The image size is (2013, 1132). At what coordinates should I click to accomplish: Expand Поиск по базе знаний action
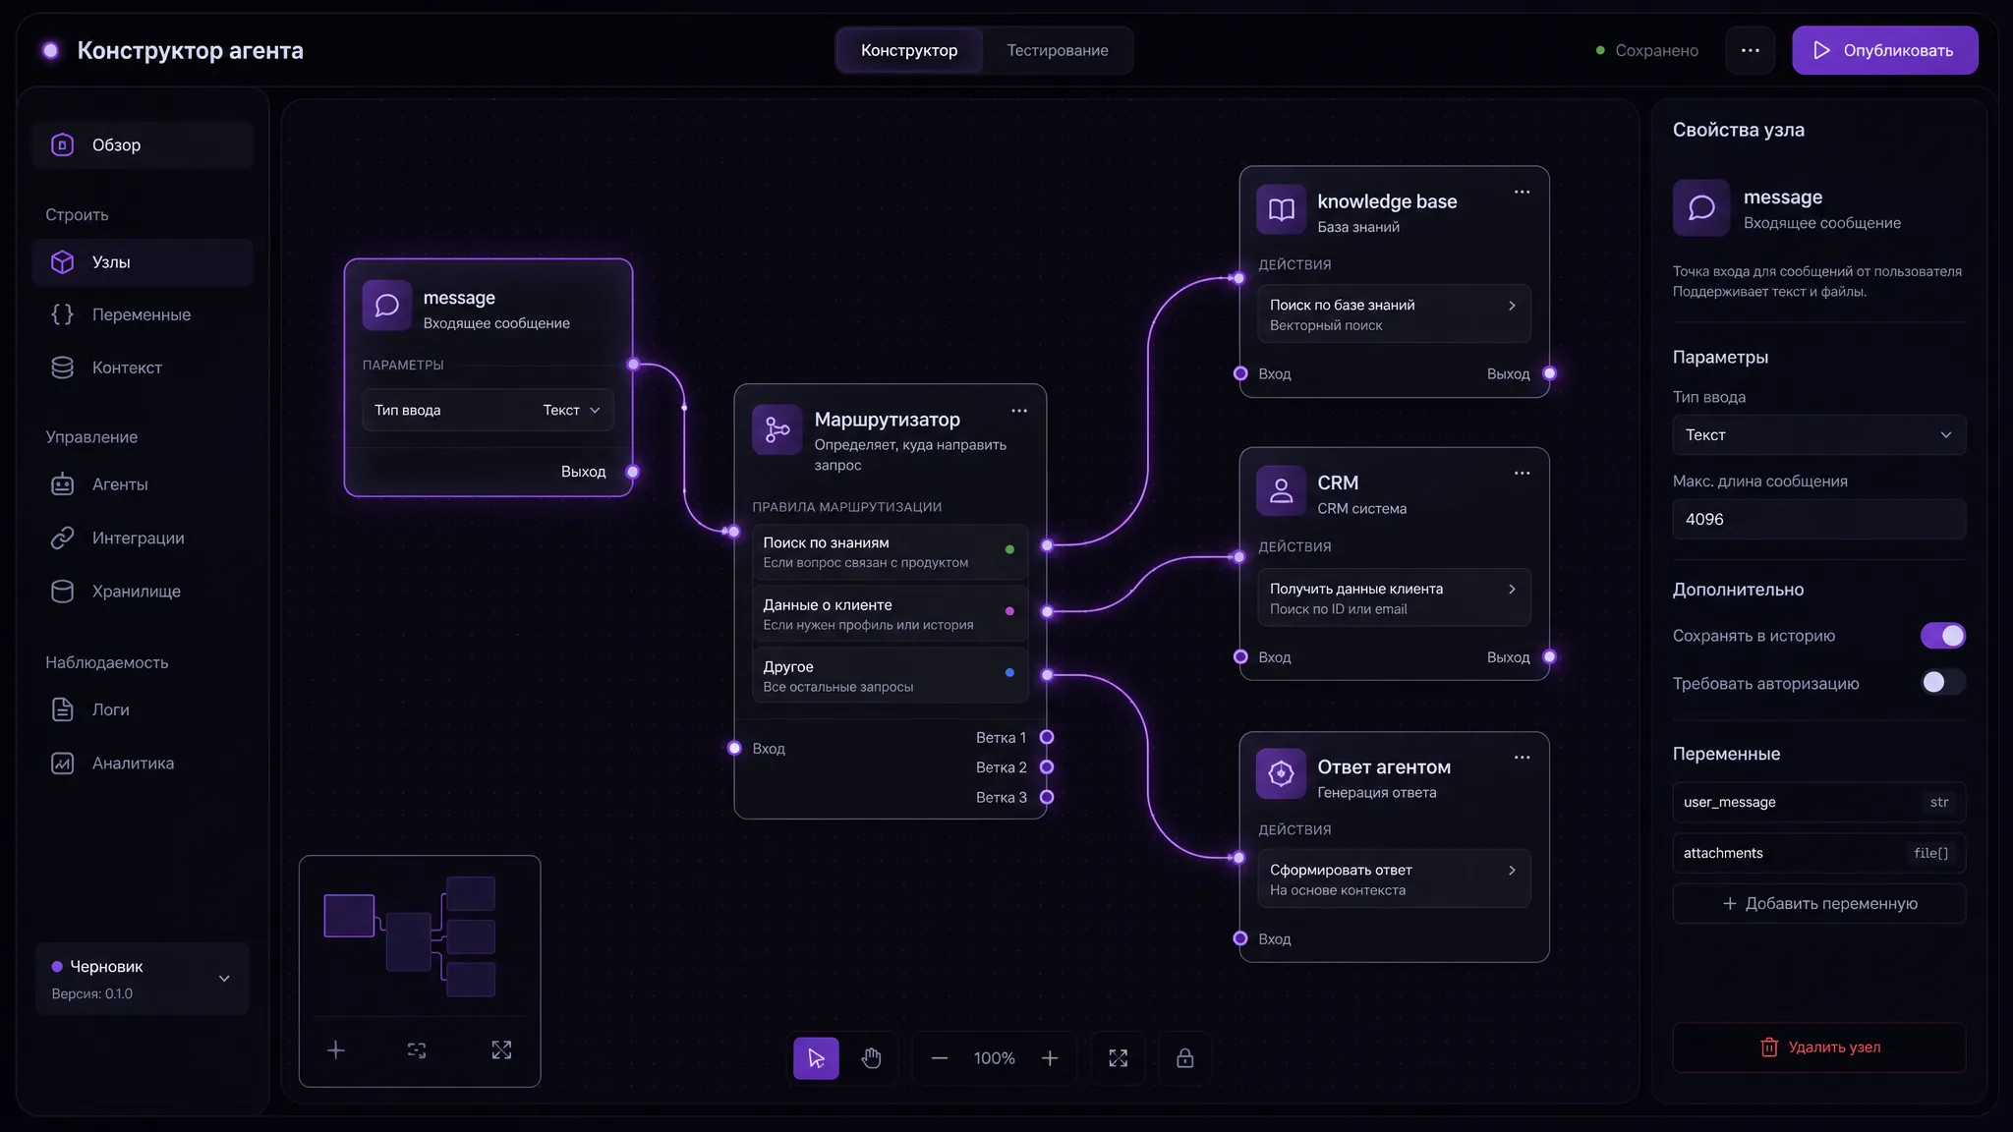coord(1394,314)
